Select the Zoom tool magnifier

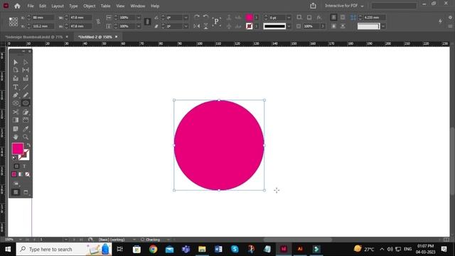[26, 137]
